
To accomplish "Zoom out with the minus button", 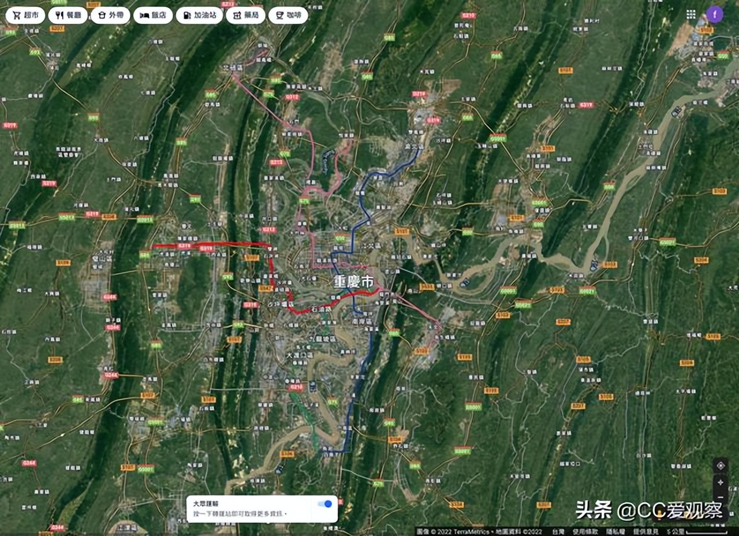I will [x=720, y=497].
